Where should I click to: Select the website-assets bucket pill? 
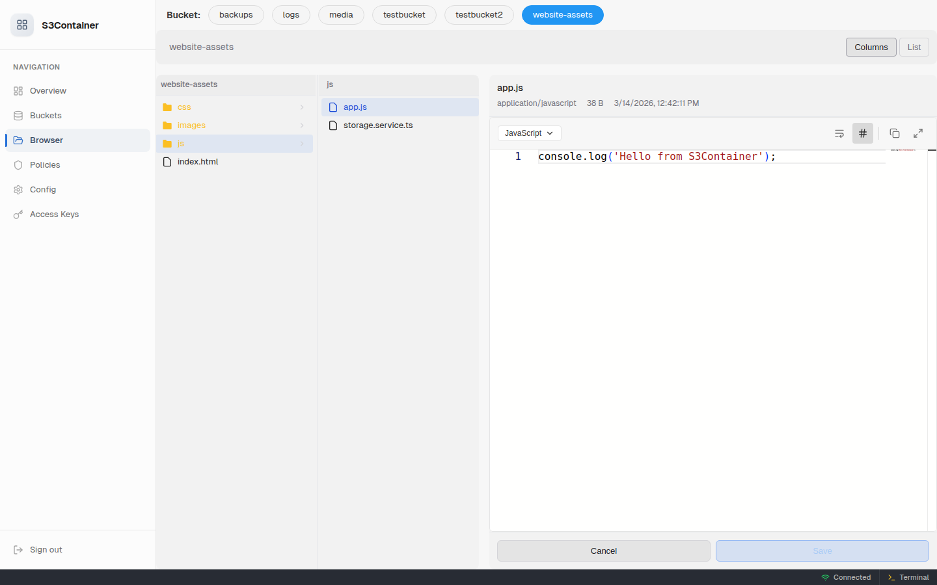[562, 14]
